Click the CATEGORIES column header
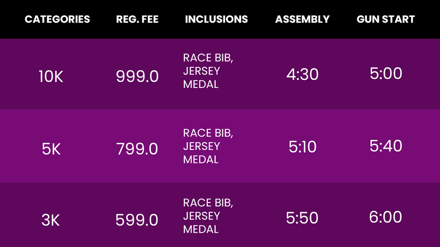 pyautogui.click(x=57, y=20)
